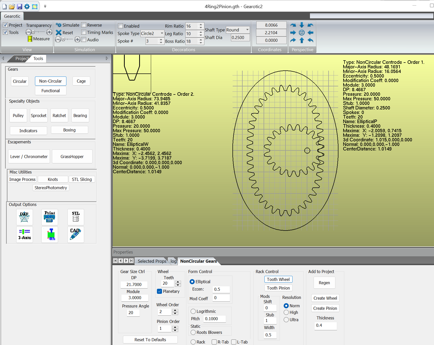The image size is (434, 345).
Task: Uncheck the Planetary checkbox
Action: click(x=159, y=291)
